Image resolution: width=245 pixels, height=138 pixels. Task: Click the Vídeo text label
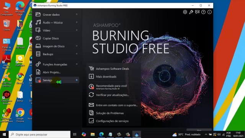pyautogui.click(x=47, y=30)
